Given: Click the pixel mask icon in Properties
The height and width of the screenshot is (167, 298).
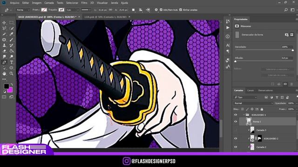Looking at the screenshot, I should pos(286,35).
